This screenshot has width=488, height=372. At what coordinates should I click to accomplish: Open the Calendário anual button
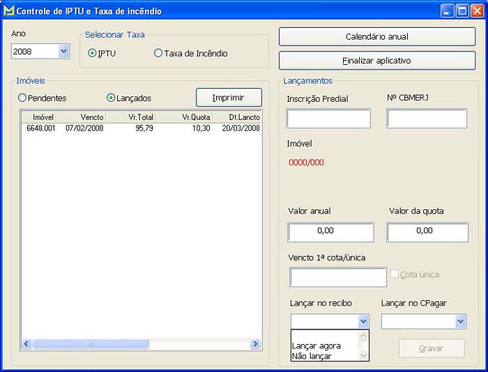377,37
